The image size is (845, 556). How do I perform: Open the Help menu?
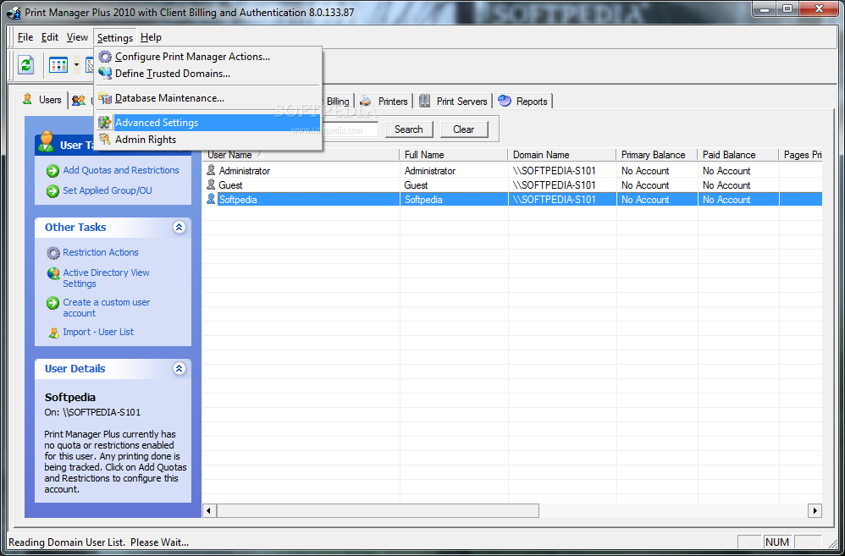pos(151,37)
